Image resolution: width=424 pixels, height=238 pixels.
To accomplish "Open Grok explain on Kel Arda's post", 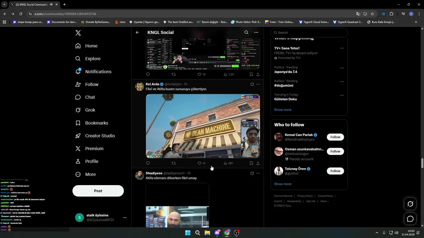I will (x=252, y=84).
